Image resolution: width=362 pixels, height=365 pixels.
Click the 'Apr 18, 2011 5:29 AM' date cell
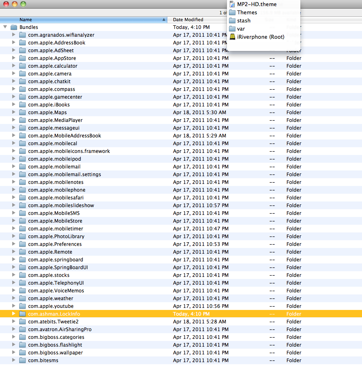click(x=200, y=135)
